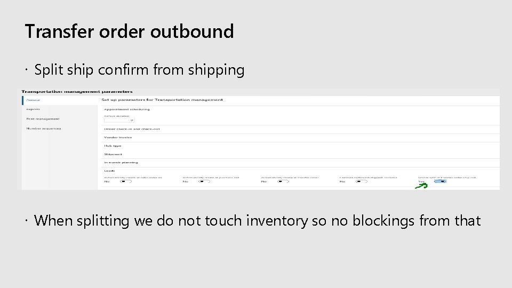Expand the Vendor invoice section
The height and width of the screenshot is (288, 512).
pos(118,137)
